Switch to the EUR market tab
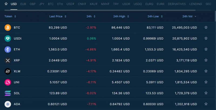The width and height of the screenshot is (216, 110). pos(23,4)
